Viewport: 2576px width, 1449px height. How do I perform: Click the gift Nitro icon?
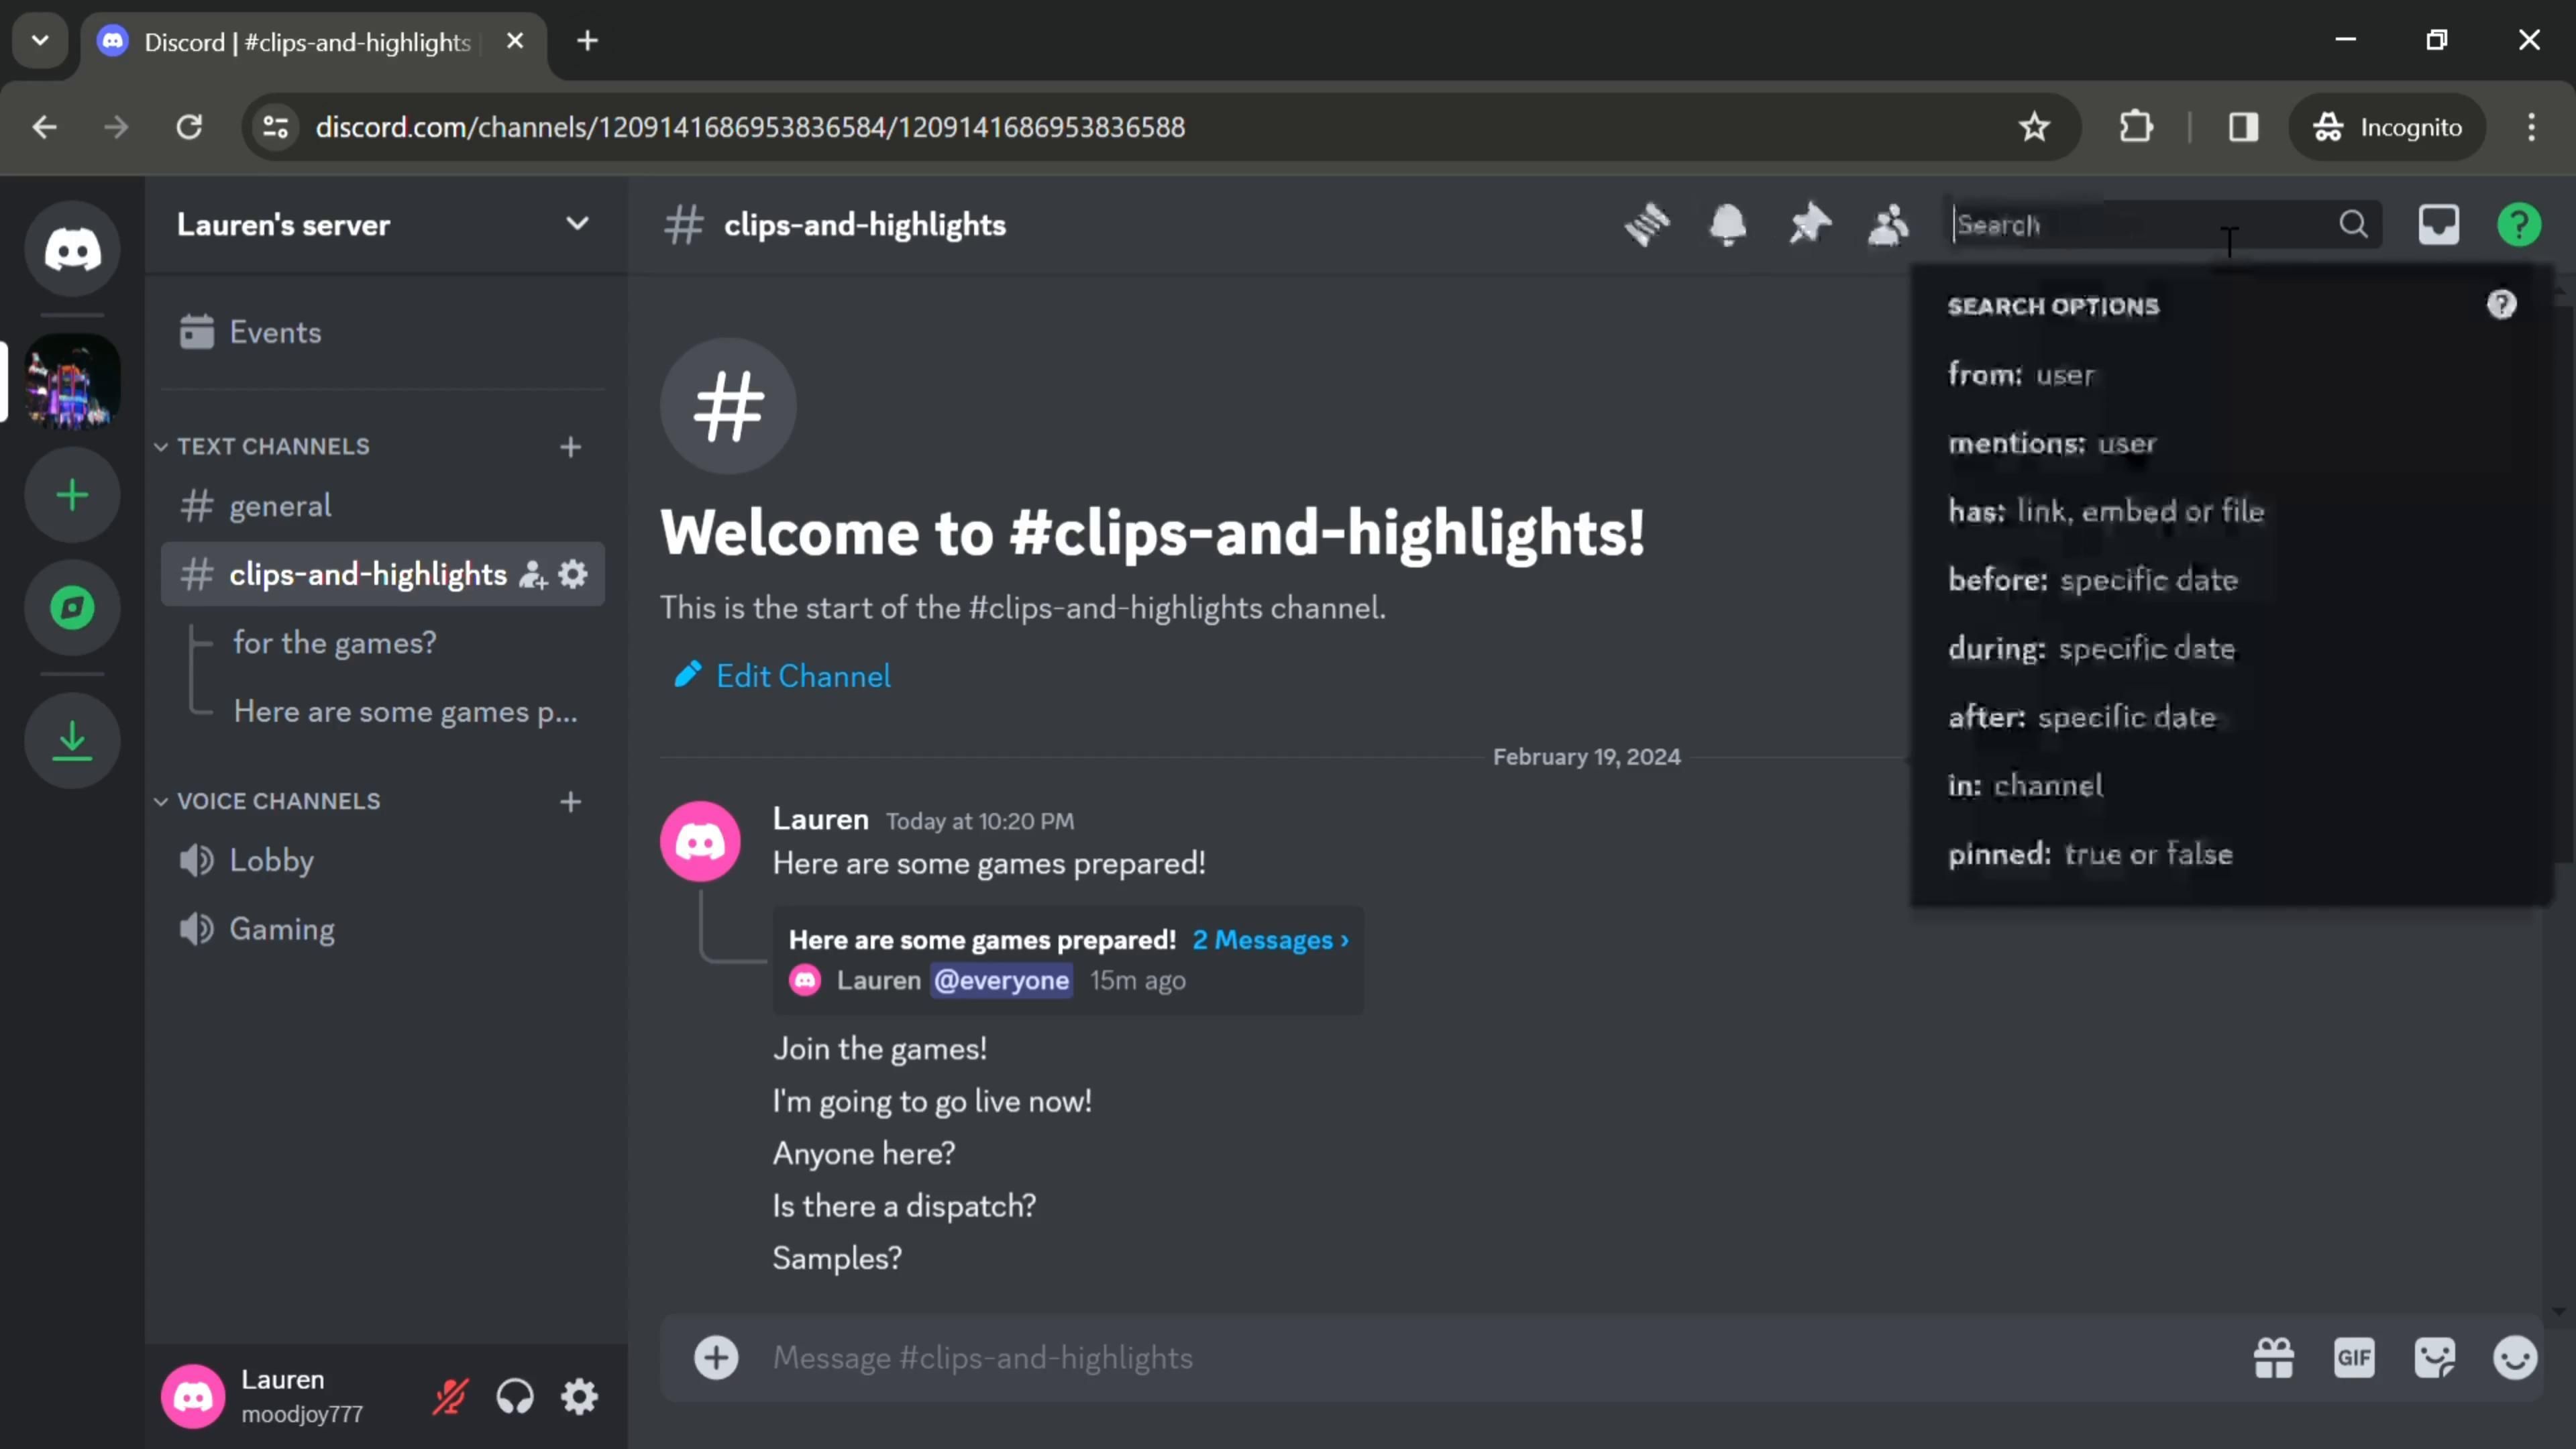(x=2273, y=1357)
